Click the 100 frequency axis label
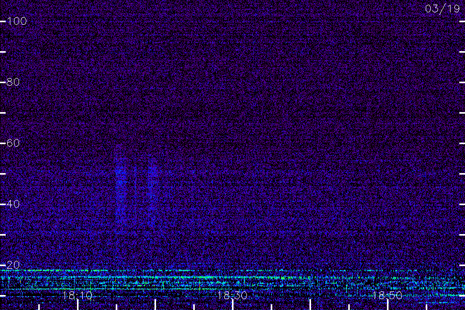 (x=17, y=21)
